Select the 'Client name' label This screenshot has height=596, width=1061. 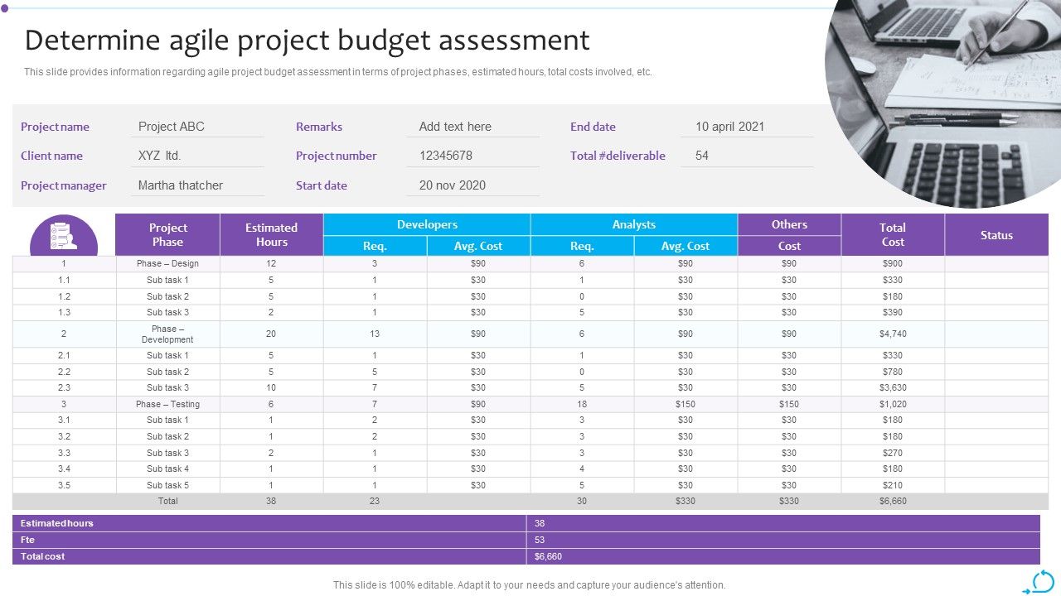coord(51,156)
